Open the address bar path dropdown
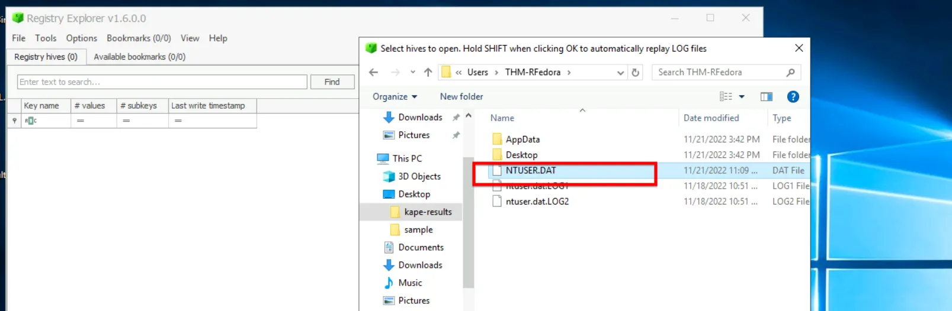 coord(620,72)
